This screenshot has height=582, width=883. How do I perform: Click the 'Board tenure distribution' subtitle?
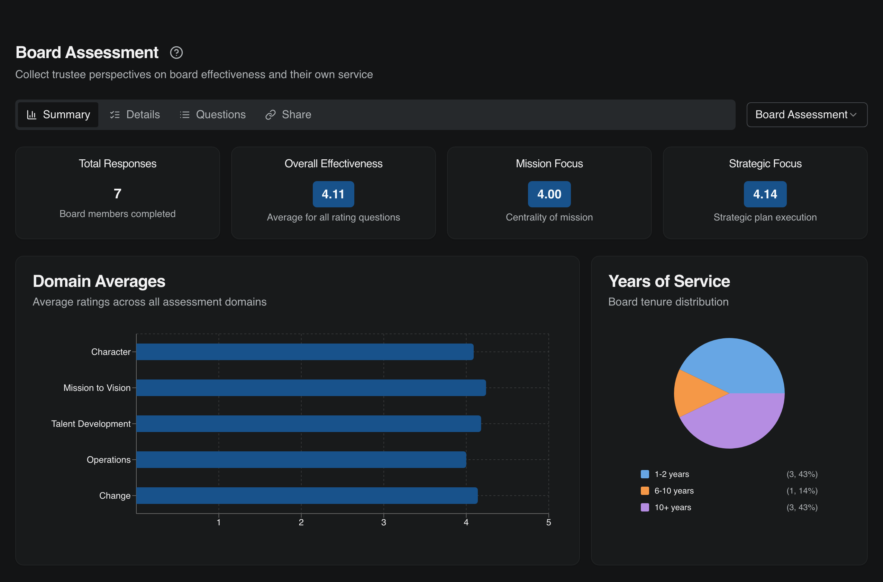point(668,302)
